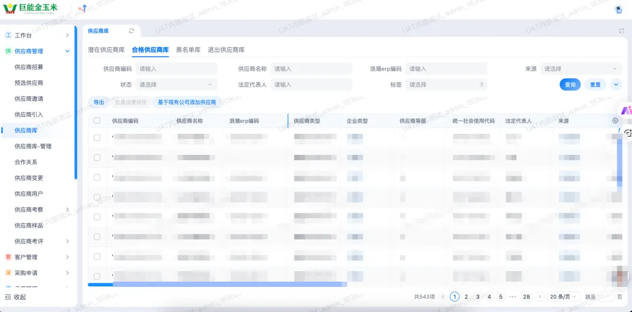The width and height of the screenshot is (632, 312).
Task: Check the fifth table row checkbox
Action: 97,217
